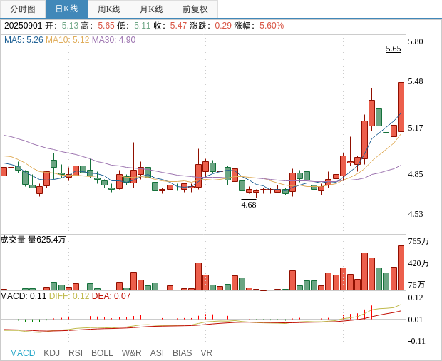Show the RSI indicator
This screenshot has height=361, width=442.
[76, 353]
